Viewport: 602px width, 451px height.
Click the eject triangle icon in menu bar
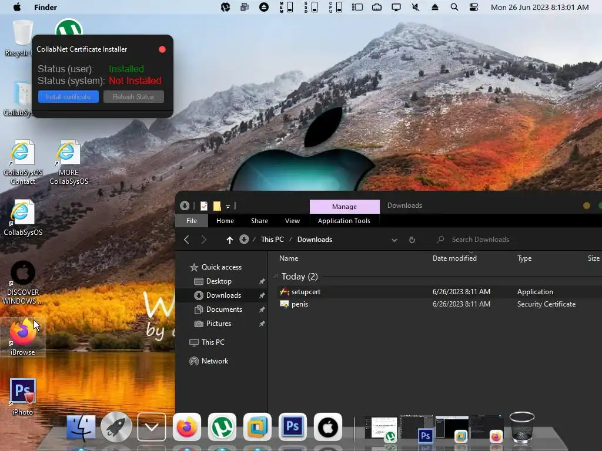click(x=434, y=7)
